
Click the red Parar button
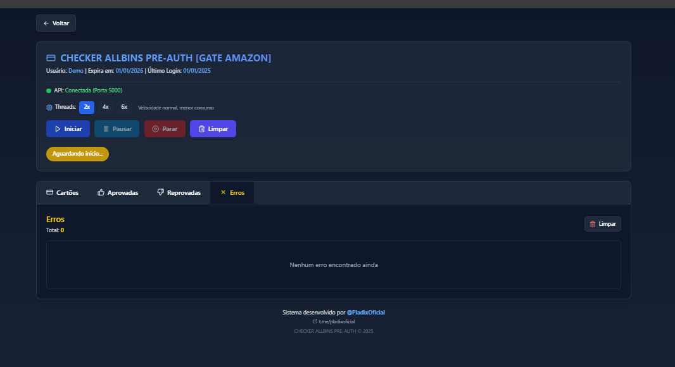(165, 128)
